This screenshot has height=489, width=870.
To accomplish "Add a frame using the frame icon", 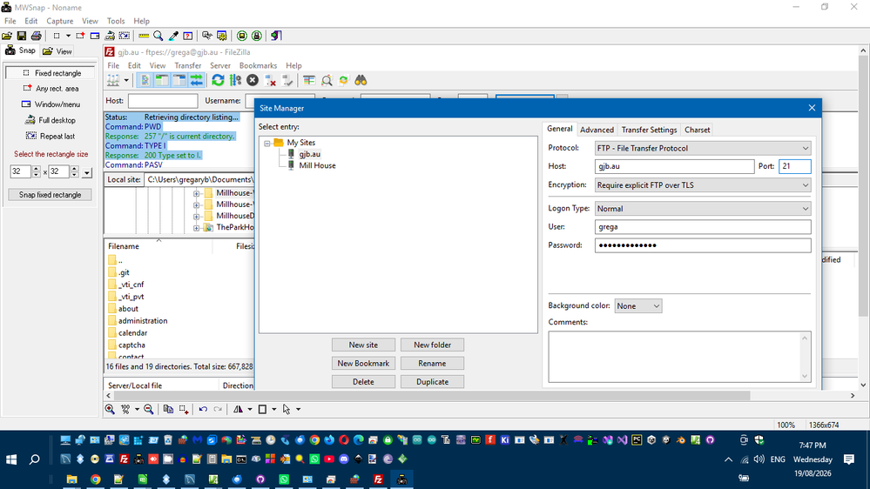I will [262, 409].
